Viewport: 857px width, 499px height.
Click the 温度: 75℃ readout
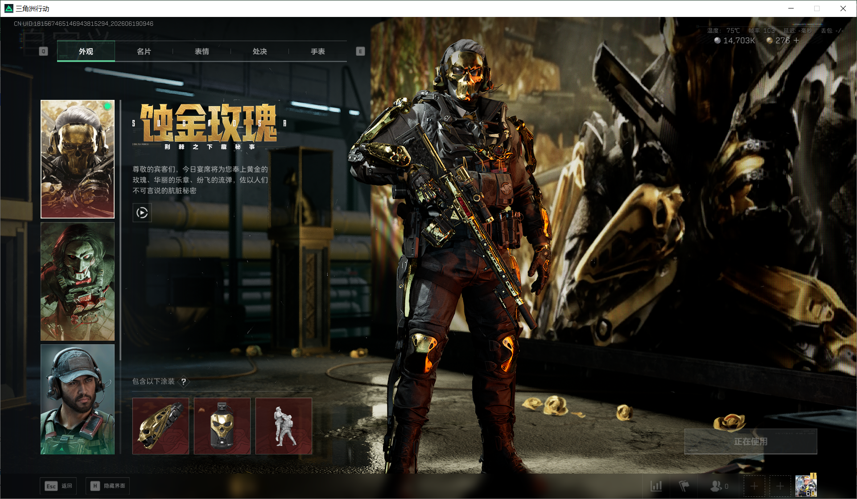tap(723, 30)
